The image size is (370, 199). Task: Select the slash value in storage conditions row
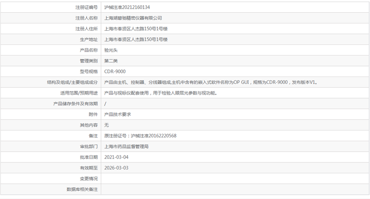(105, 103)
